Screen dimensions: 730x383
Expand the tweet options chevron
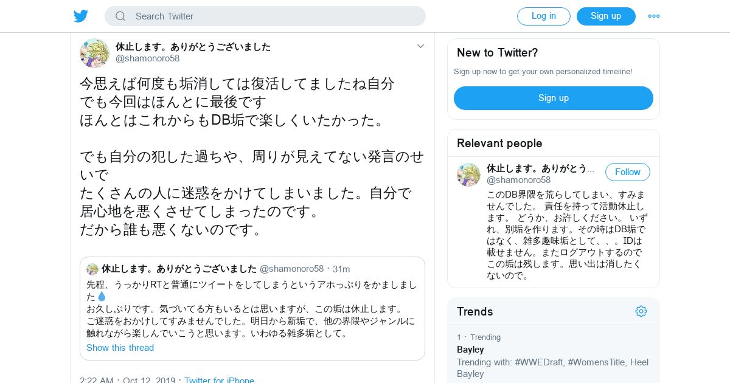(420, 46)
